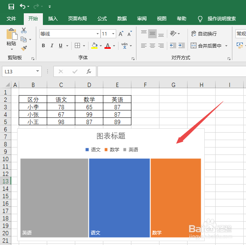The image size is (246, 245).
Task: Click the blue 语文 legend entry
Action: (x=93, y=149)
